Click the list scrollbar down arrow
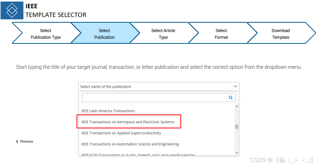The image size is (317, 165). click(x=237, y=153)
